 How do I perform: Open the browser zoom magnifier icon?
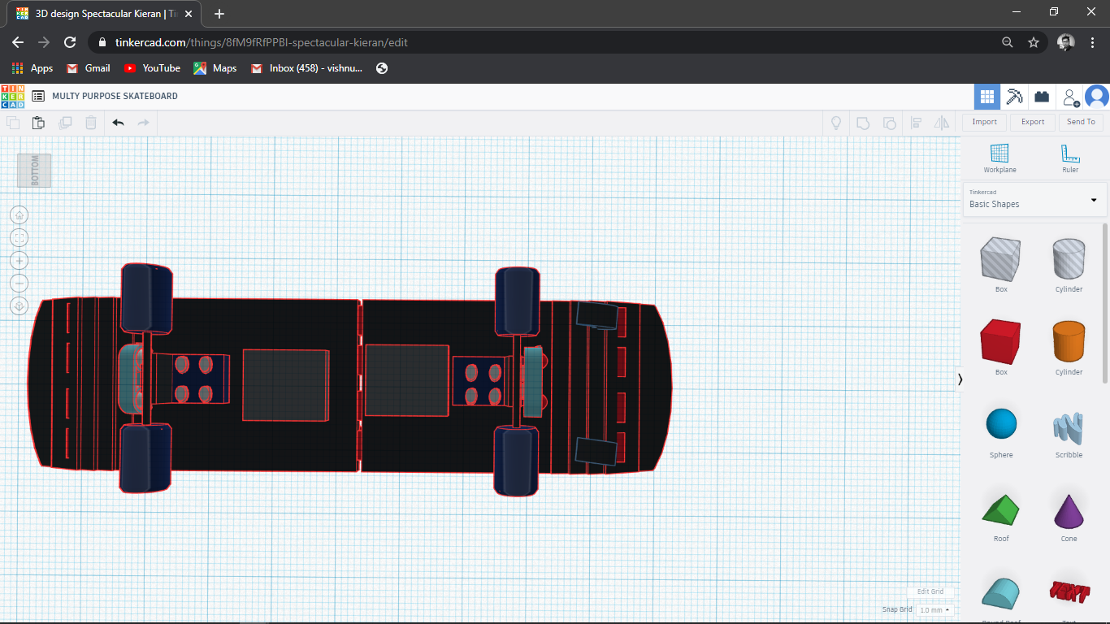[x=1007, y=42]
